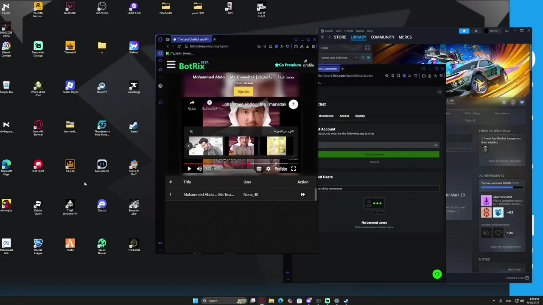Click the YouTube share arrow
Image resolution: width=543 pixels, height=305 pixels.
click(x=192, y=103)
